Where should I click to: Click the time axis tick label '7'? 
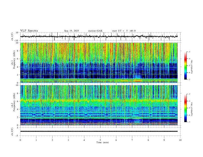pyautogui.click(x=132, y=140)
